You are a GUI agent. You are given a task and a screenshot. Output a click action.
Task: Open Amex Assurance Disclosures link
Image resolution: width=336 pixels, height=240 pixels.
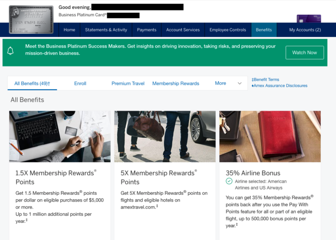coord(280,86)
